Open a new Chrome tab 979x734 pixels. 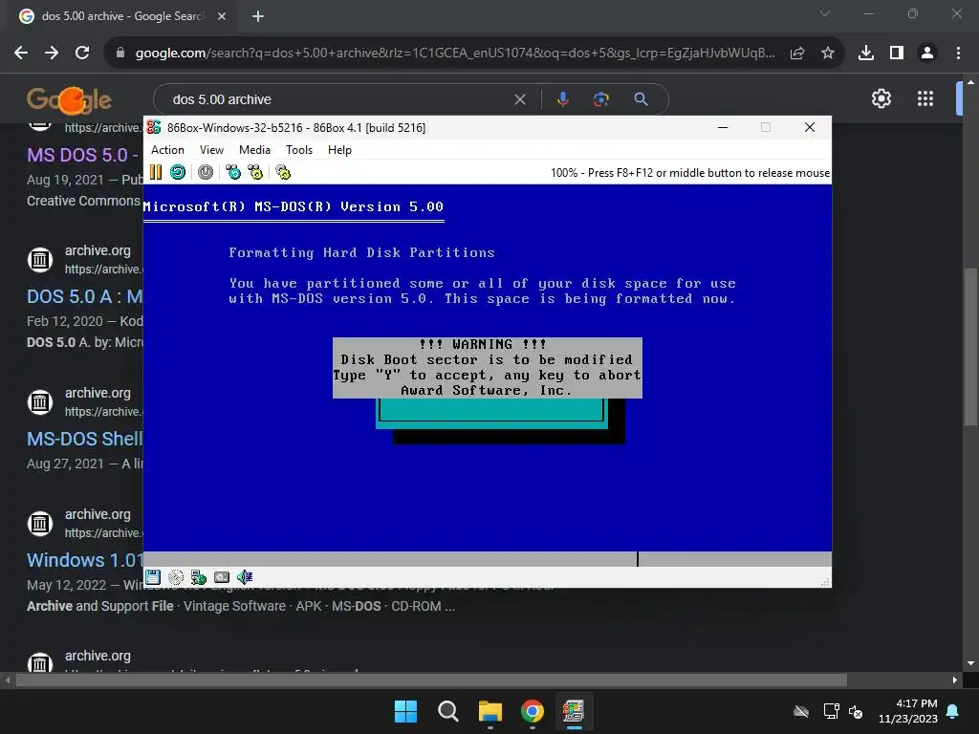pos(258,16)
